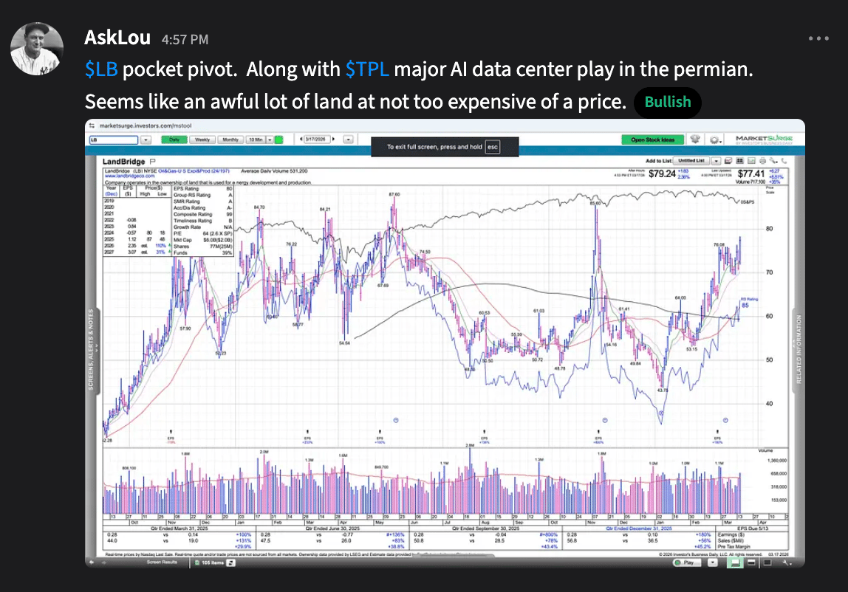Viewport: 848px width, 592px height.
Task: Open the 10 Min interval dropdown arrow
Action: (270, 140)
